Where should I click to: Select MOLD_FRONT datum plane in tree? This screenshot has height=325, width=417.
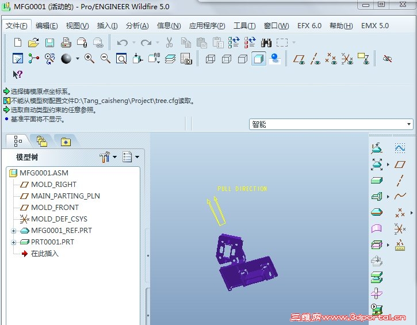click(49, 208)
